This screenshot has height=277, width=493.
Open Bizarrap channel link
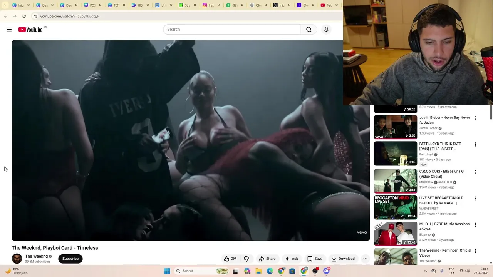425,235
